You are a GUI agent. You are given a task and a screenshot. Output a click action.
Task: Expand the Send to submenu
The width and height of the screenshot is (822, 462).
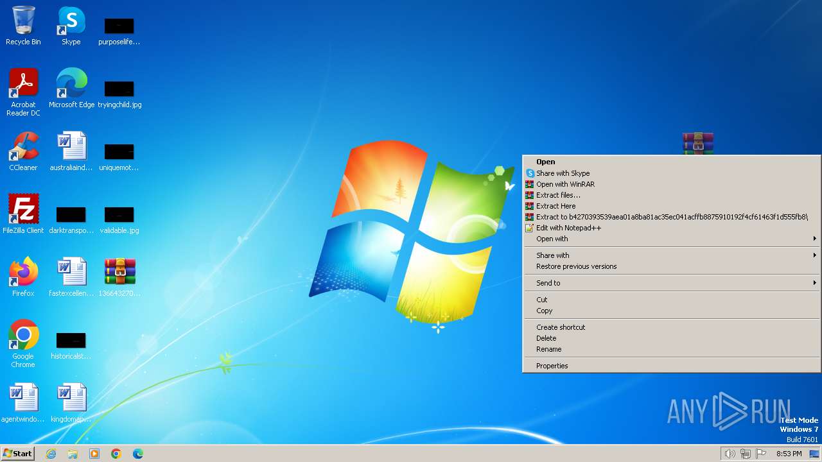672,283
